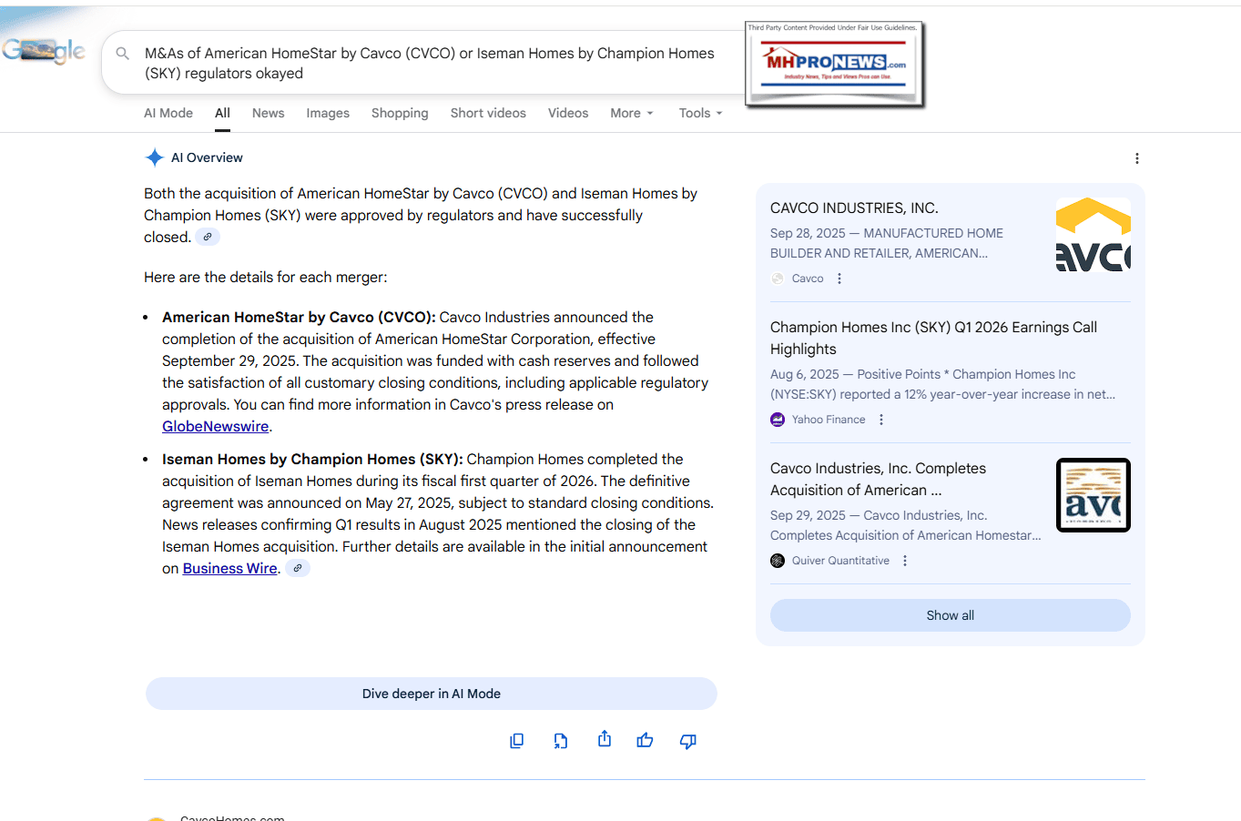Open AI Overview three-dot options menu
The height and width of the screenshot is (821, 1241).
(x=1136, y=158)
